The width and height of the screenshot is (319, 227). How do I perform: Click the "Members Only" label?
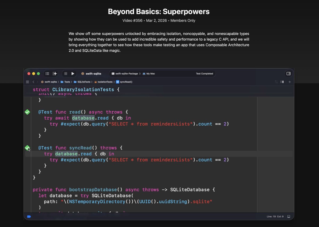tap(183, 20)
